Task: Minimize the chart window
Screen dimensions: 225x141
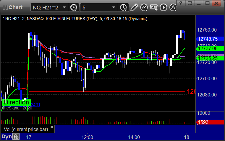Action: click(x=198, y=3)
